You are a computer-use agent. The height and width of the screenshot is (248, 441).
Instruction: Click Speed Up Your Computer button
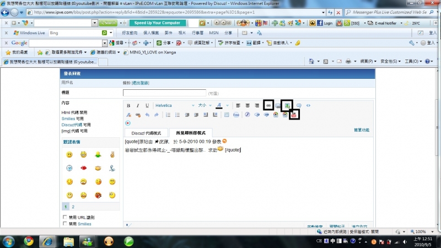[x=157, y=23]
